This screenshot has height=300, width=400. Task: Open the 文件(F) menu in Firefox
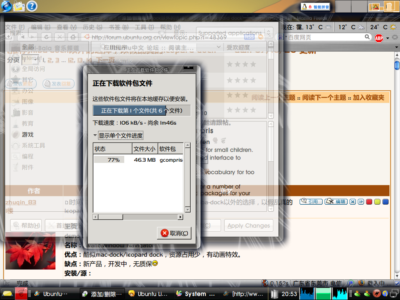click(x=15, y=27)
